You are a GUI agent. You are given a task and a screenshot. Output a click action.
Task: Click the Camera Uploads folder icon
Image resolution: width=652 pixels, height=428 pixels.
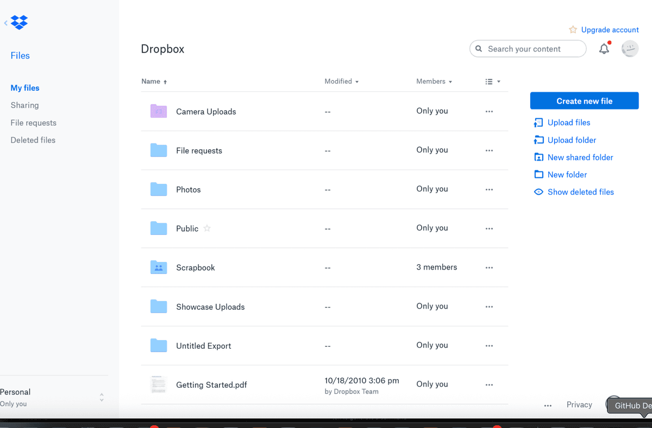(x=159, y=111)
